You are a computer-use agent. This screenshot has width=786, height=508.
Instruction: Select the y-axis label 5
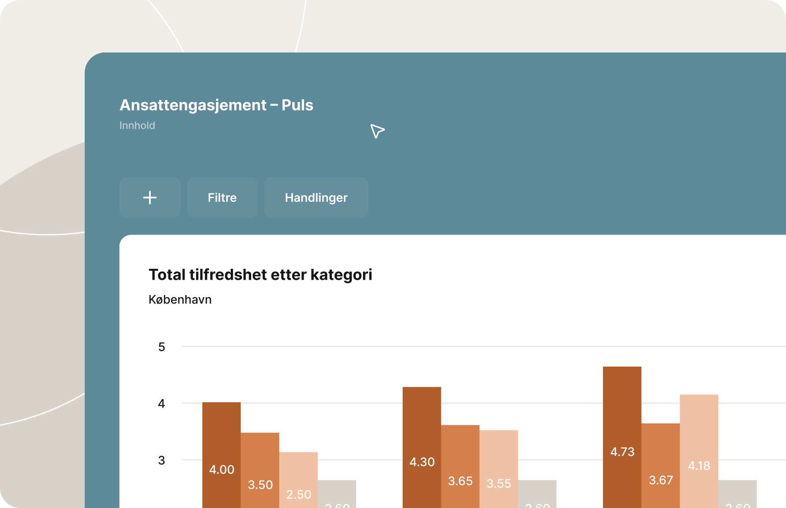point(161,347)
